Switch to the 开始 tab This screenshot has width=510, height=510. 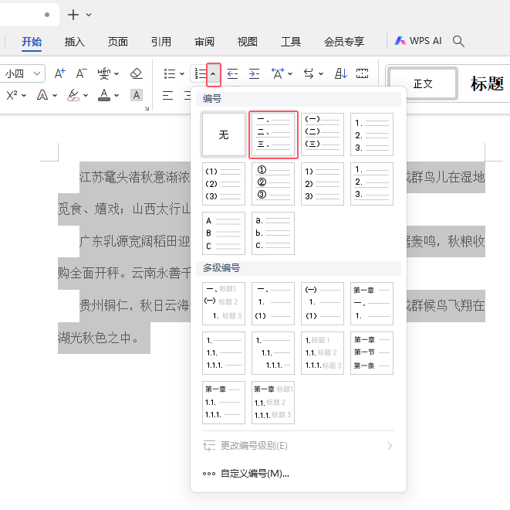(x=32, y=42)
